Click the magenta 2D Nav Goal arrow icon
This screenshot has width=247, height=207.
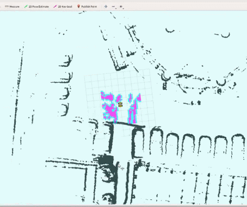tap(55, 7)
